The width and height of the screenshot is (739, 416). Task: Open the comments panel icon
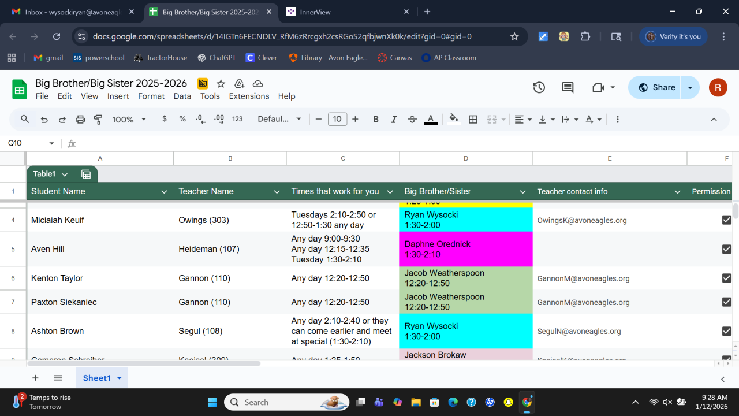click(568, 88)
